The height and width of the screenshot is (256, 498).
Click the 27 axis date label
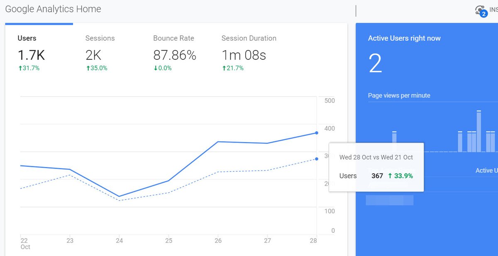click(x=268, y=241)
